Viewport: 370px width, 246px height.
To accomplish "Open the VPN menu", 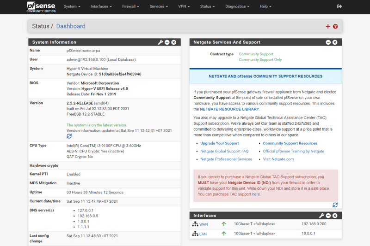I will click(x=184, y=6).
